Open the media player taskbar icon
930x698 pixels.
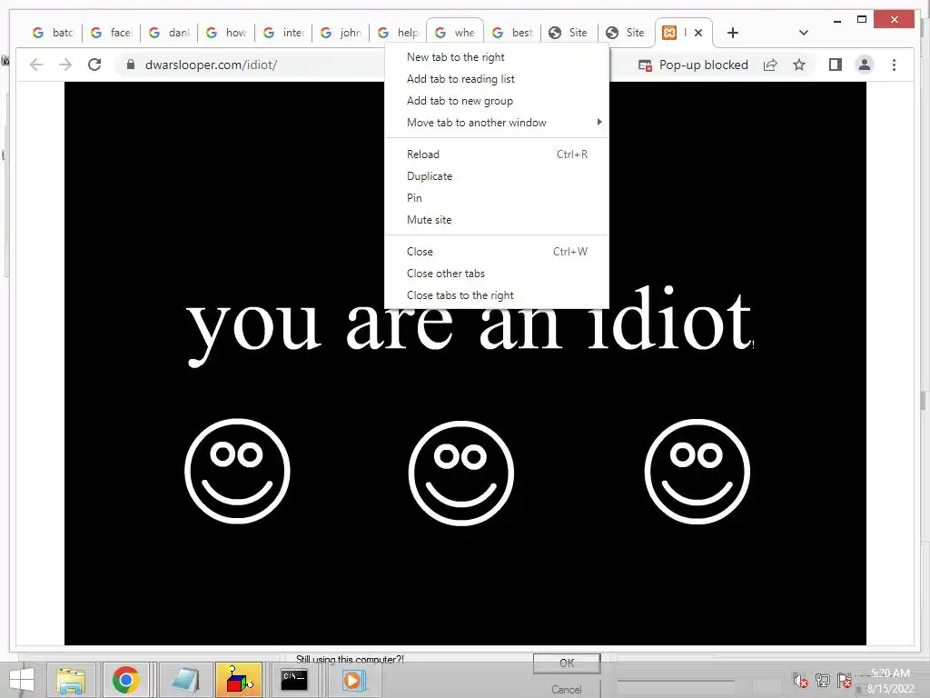click(x=353, y=680)
